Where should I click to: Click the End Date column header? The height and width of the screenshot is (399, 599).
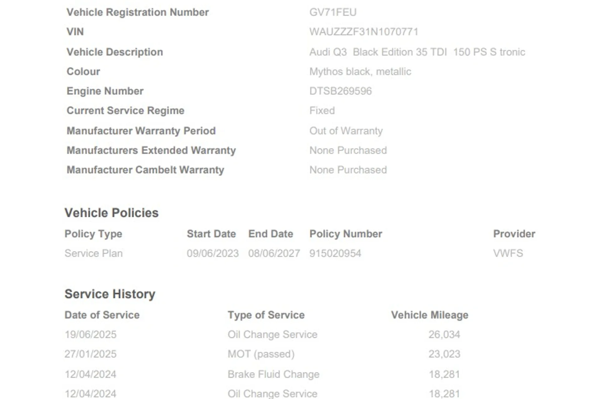click(270, 234)
